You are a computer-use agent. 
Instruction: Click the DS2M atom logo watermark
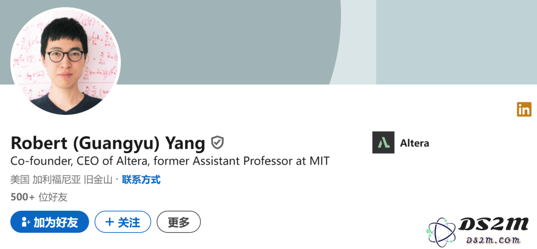click(x=441, y=232)
